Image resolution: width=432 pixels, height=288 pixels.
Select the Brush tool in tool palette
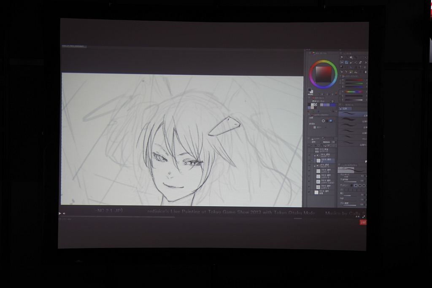tap(351, 62)
